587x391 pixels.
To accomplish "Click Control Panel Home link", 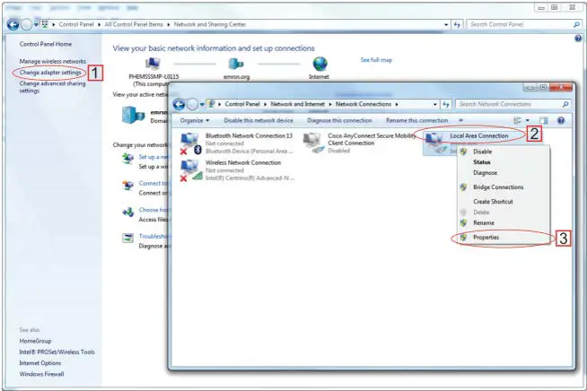I will tap(46, 44).
